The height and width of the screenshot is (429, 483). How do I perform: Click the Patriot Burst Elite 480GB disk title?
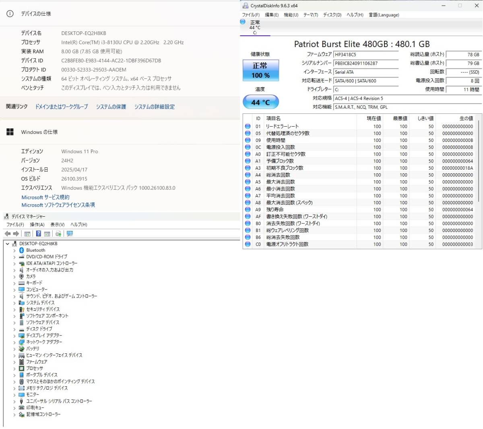pos(361,44)
